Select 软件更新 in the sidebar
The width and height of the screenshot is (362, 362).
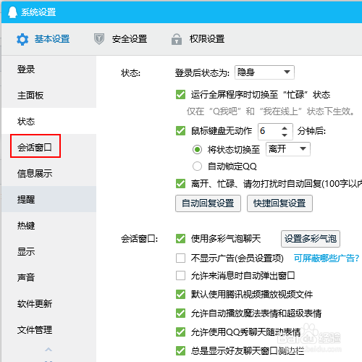tap(49, 303)
